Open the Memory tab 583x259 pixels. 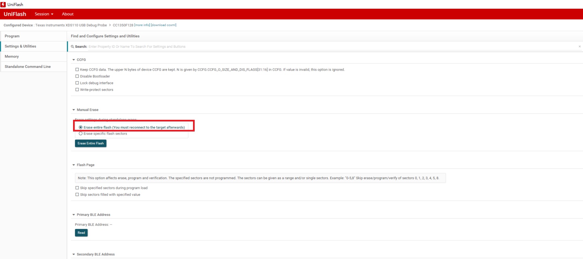34,57
